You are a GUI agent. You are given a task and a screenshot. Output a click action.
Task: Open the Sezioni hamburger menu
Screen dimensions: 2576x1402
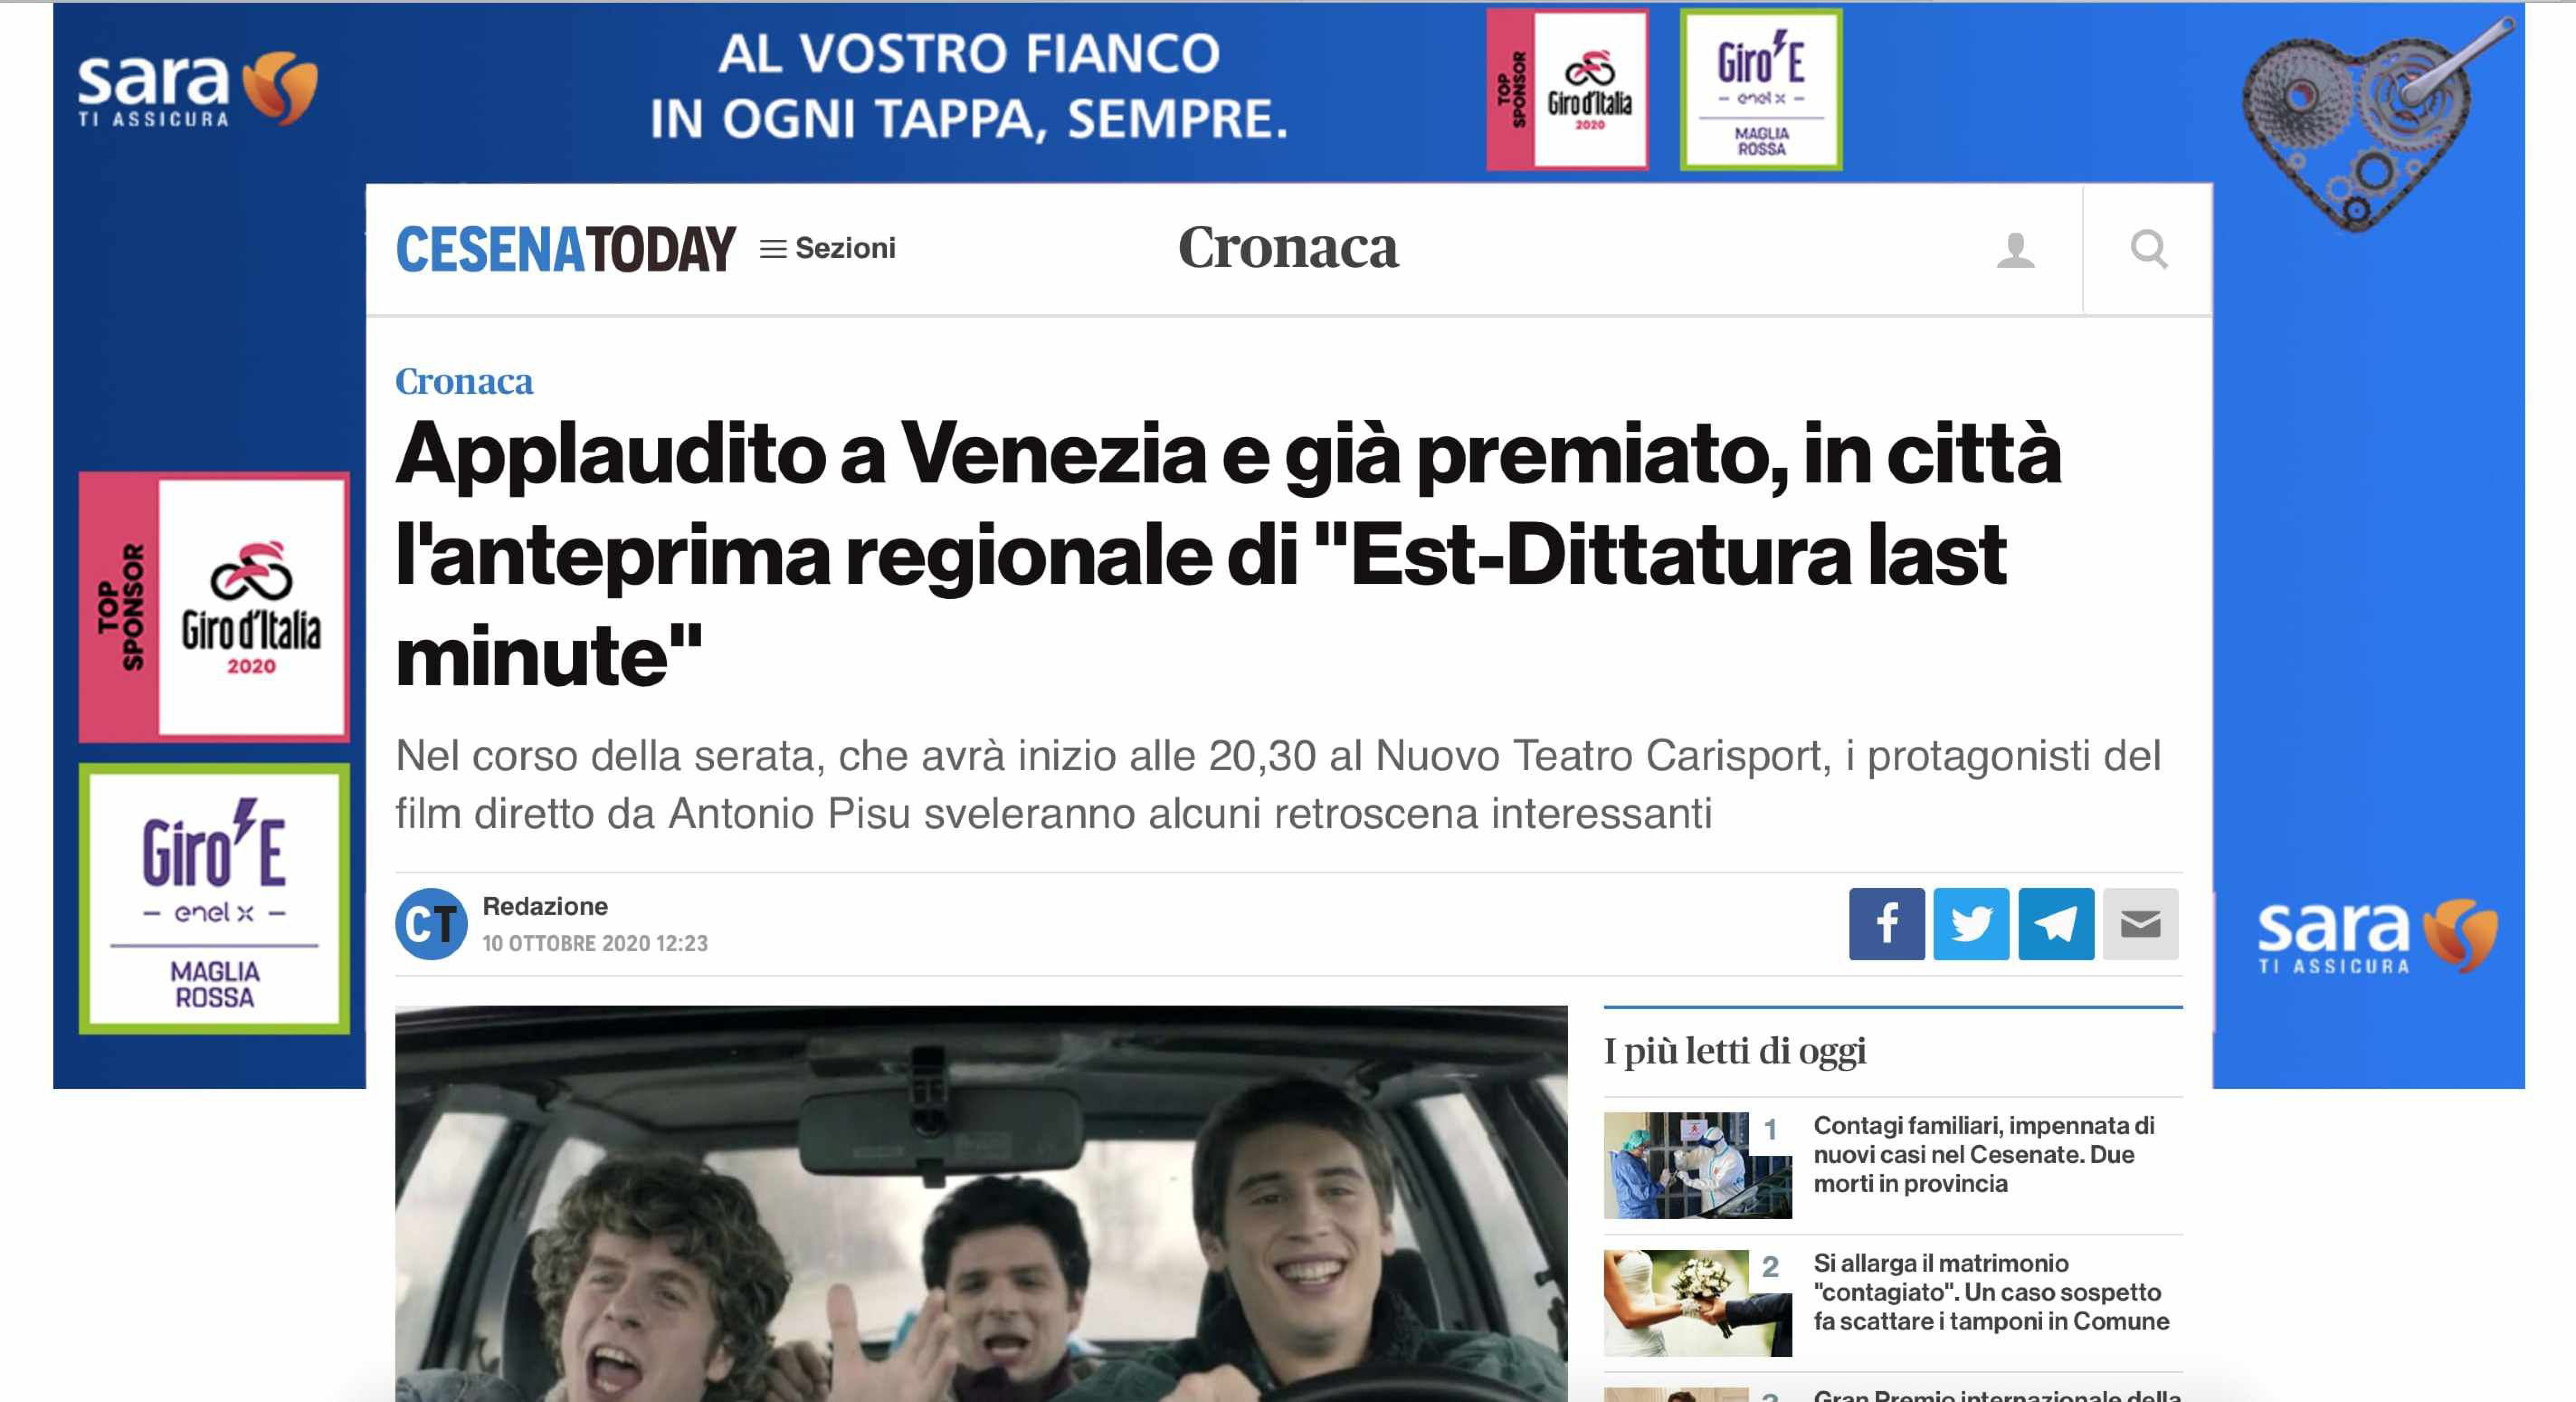coord(827,248)
